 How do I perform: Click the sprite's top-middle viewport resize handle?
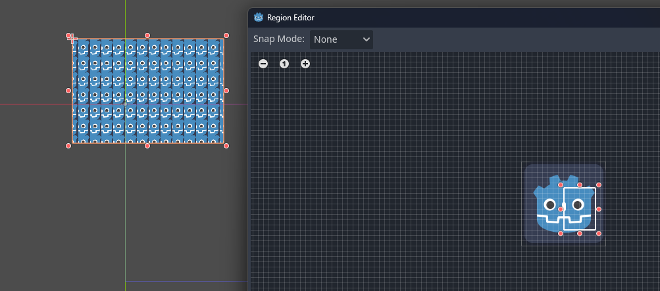[x=147, y=35]
